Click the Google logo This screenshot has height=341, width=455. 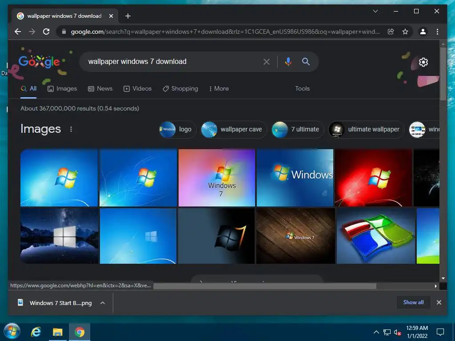coord(39,62)
